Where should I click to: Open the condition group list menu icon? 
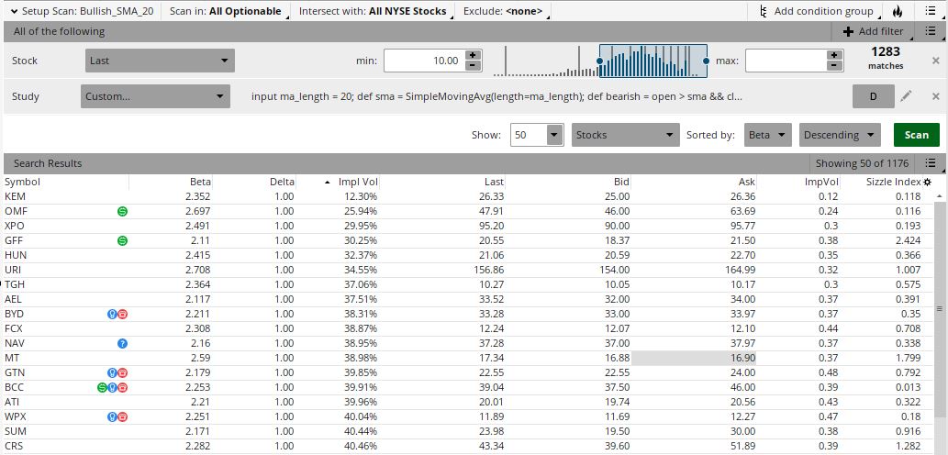pyautogui.click(x=931, y=31)
